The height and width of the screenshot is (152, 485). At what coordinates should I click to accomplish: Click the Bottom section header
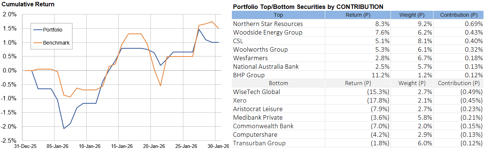278,83
